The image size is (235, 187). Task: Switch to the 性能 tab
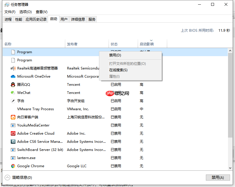tap(19, 19)
